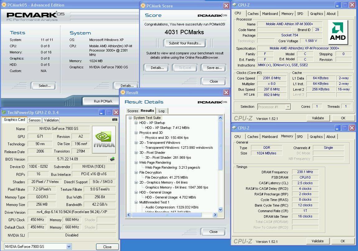Switch to the Validation tab in GPU-Z

coord(51,120)
